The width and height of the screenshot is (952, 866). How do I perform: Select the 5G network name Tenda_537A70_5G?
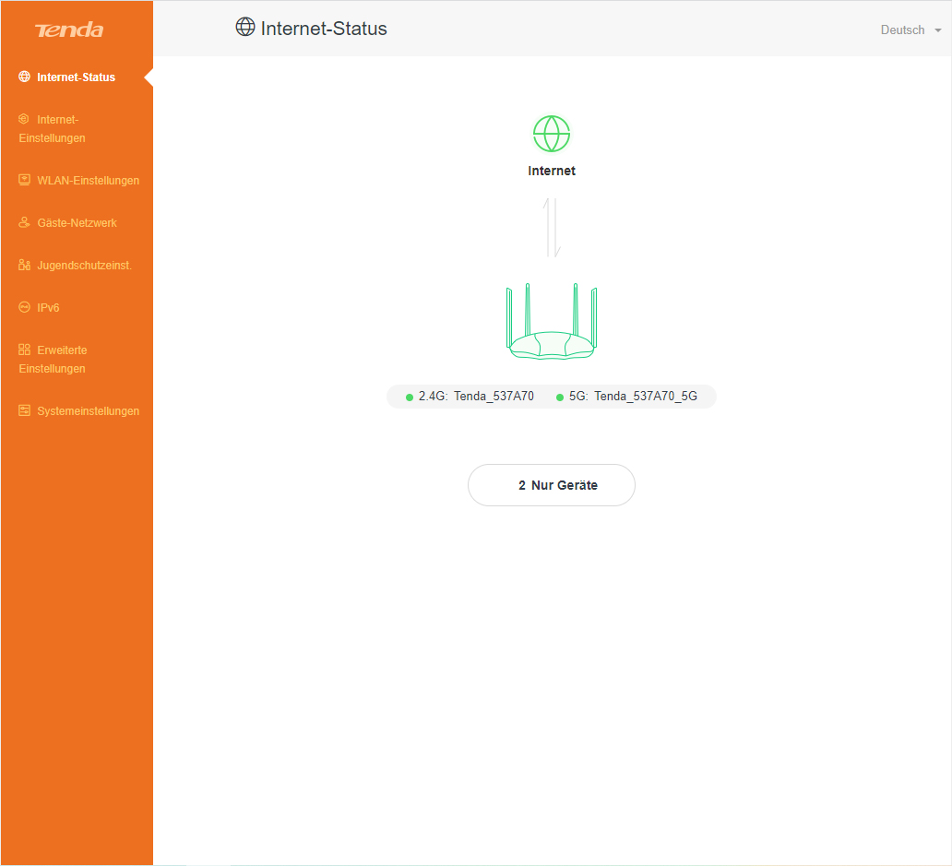click(645, 397)
